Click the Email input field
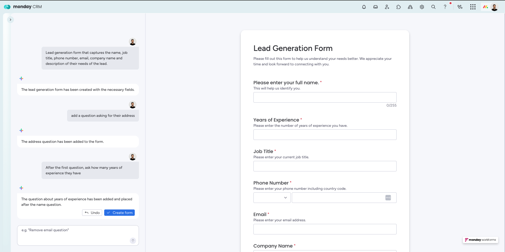 (x=325, y=229)
